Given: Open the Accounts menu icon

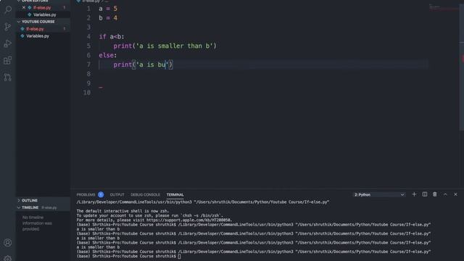Looking at the screenshot, I should coord(8,243).
